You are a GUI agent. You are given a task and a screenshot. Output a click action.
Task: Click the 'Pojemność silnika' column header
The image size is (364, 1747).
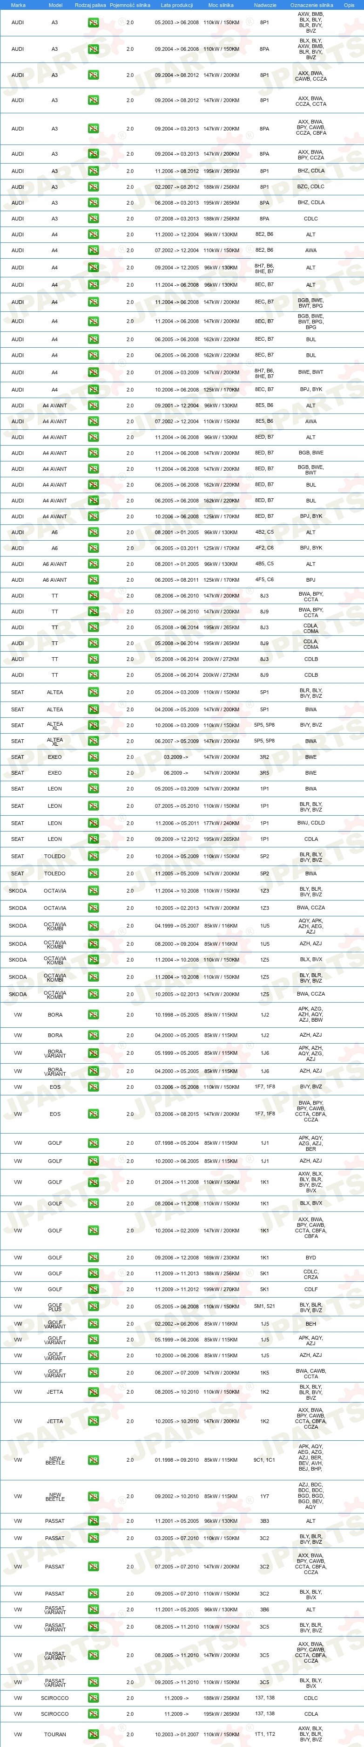click(x=130, y=5)
